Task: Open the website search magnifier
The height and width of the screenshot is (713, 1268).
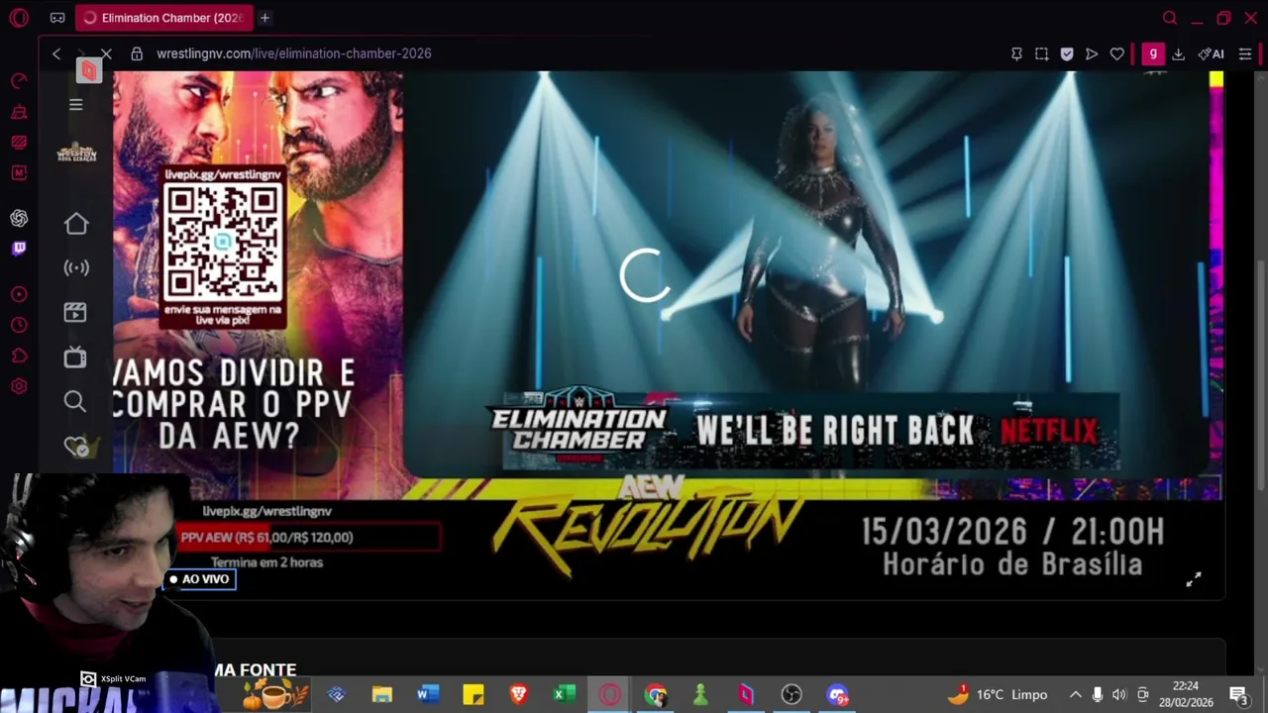Action: coord(75,401)
